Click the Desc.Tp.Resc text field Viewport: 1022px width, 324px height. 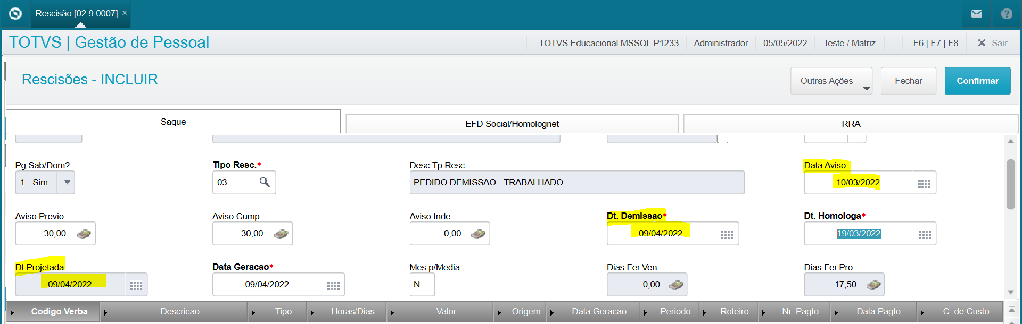577,182
